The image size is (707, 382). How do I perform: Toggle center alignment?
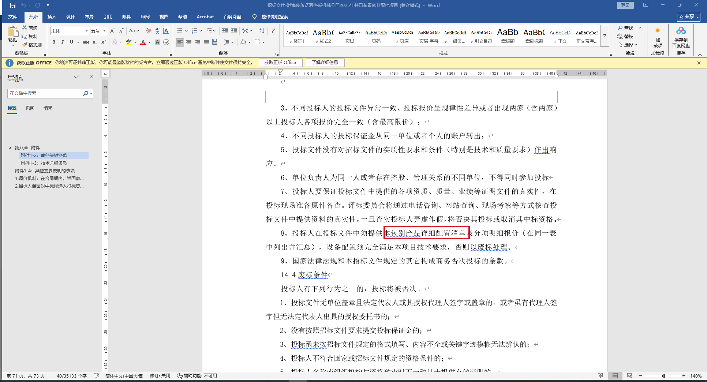click(x=189, y=42)
